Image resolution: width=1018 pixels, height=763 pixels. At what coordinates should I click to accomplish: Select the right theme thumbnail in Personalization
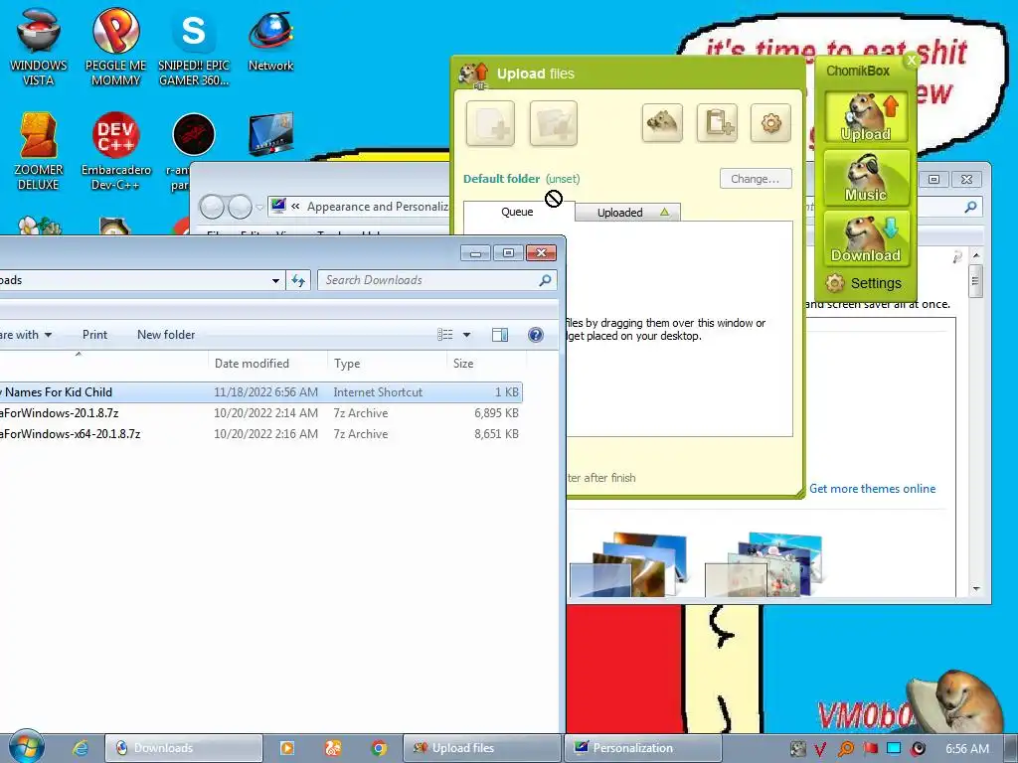[x=763, y=564]
